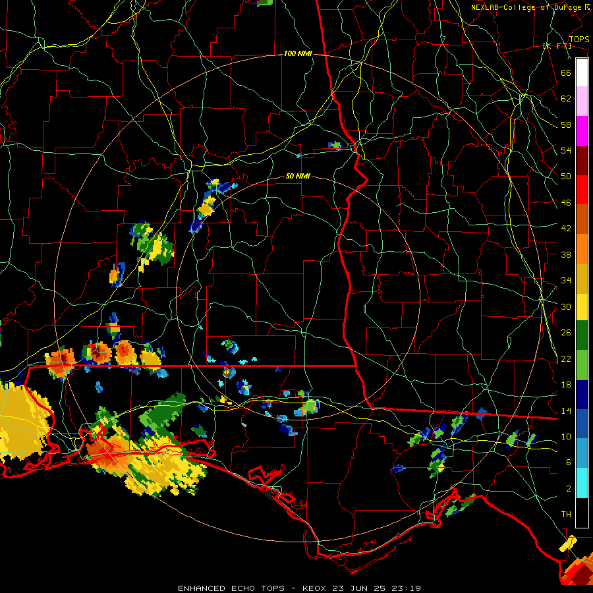
Task: Click the legend value 54
Action: pos(566,150)
